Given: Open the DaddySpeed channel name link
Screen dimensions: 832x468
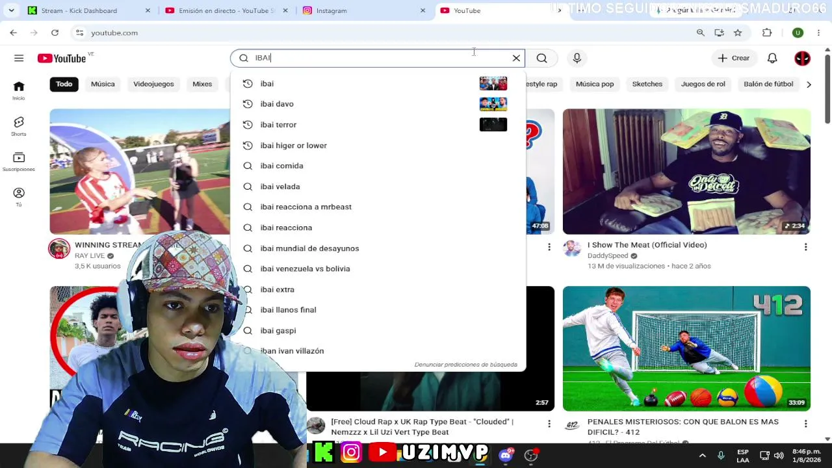Looking at the screenshot, I should (608, 256).
